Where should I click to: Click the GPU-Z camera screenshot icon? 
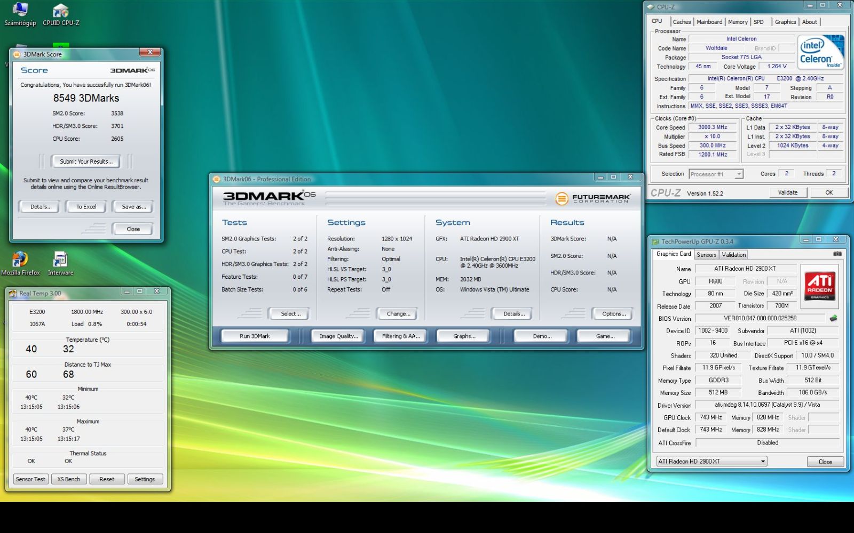pyautogui.click(x=837, y=254)
